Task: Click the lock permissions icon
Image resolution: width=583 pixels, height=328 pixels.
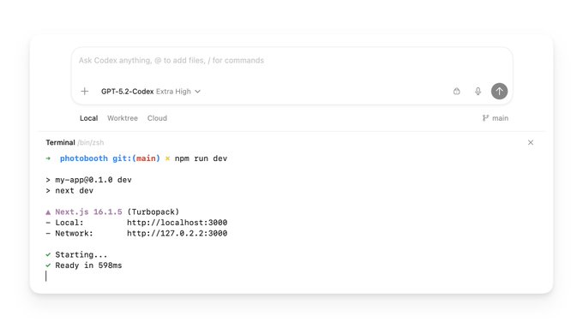Action: coord(457,91)
